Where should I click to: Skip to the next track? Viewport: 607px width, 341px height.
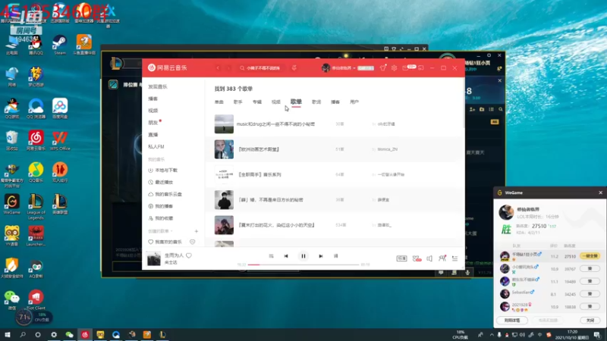point(320,256)
